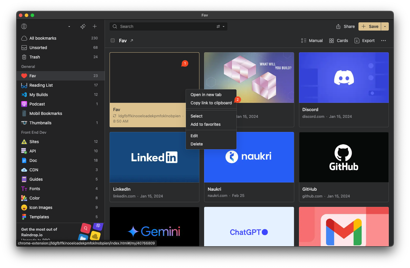Click the Save button
The height and width of the screenshot is (268, 410).
pos(370,26)
